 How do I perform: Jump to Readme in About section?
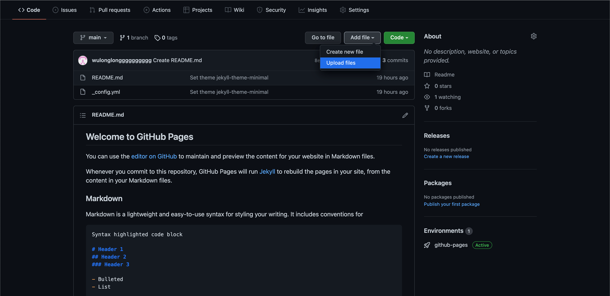click(444, 75)
